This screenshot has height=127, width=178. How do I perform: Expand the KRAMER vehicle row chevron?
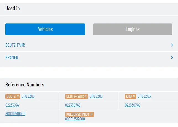(172, 57)
